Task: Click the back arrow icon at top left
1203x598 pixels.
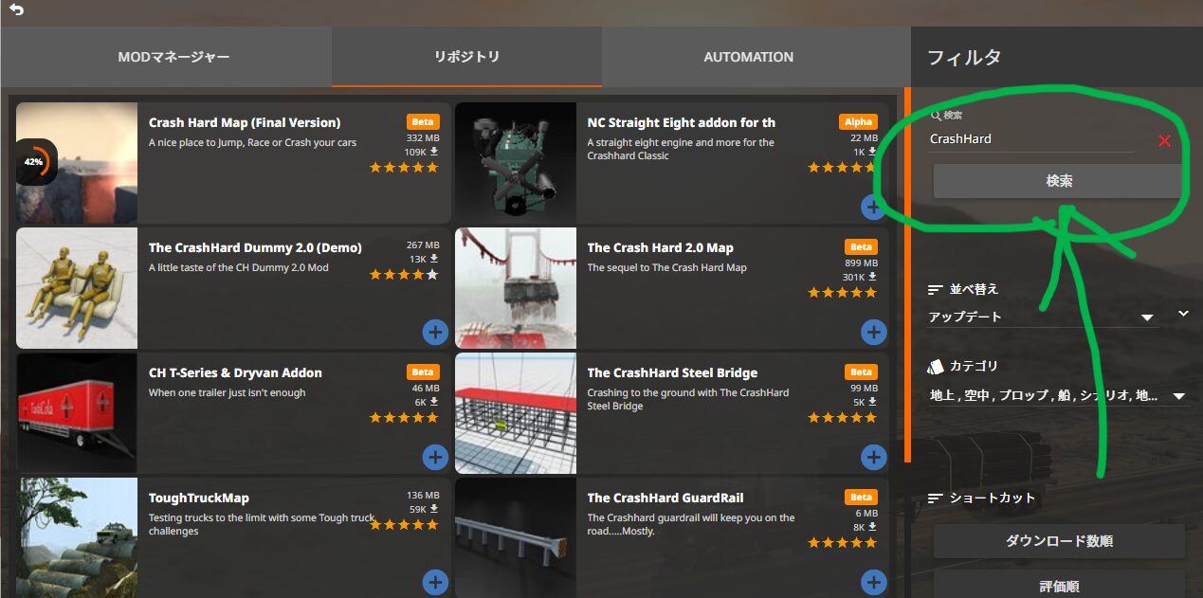Action: 16,10
